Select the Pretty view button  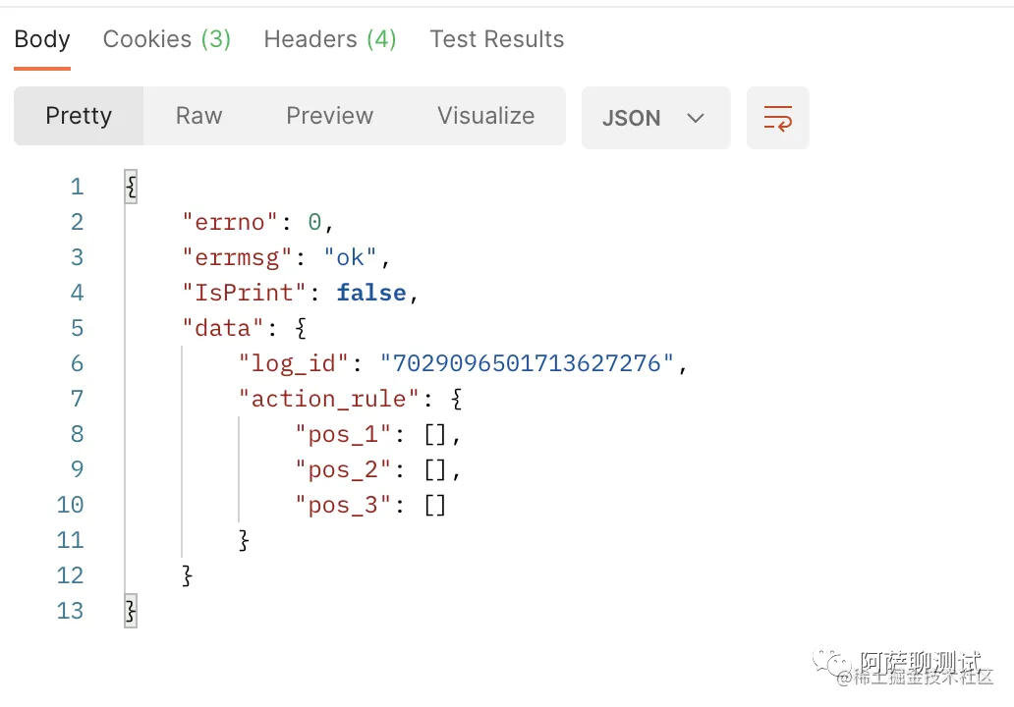(79, 116)
